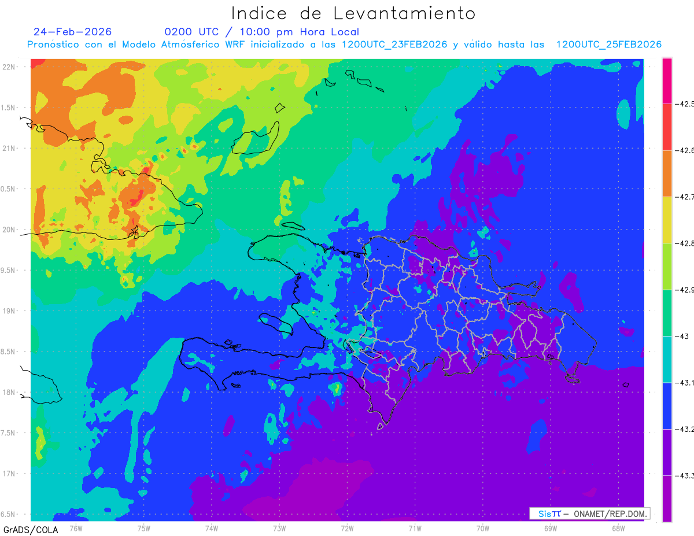Viewport: 694px width, 536px height.
Task: Pick the violet swatch below -43.3
Action: pyautogui.click(x=667, y=498)
